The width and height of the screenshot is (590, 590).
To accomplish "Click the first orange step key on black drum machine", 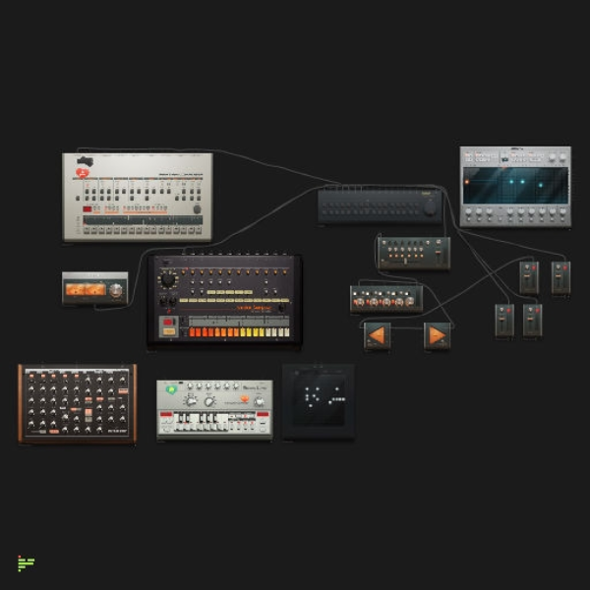I will [x=192, y=332].
